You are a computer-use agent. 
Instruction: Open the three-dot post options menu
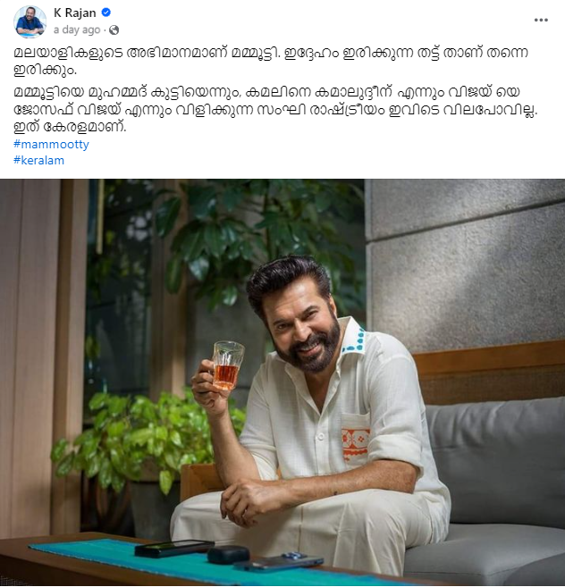coord(541,21)
